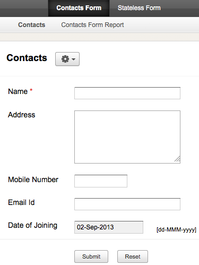Click the Mobile Number label
This screenshot has width=199, height=265.
(33, 179)
